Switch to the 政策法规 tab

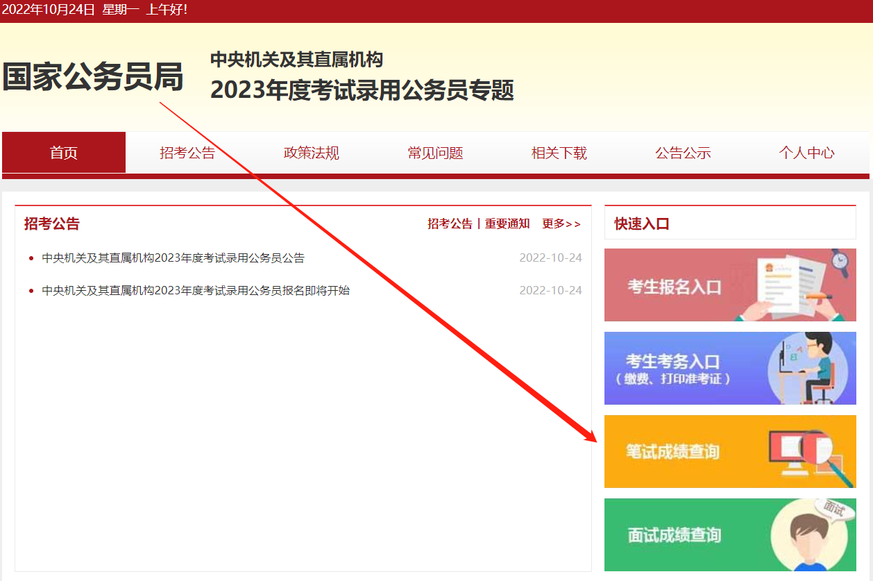(x=311, y=153)
